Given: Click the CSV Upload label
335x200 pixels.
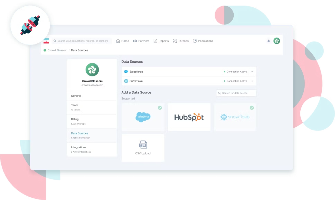Looking at the screenshot, I should click(x=143, y=153).
